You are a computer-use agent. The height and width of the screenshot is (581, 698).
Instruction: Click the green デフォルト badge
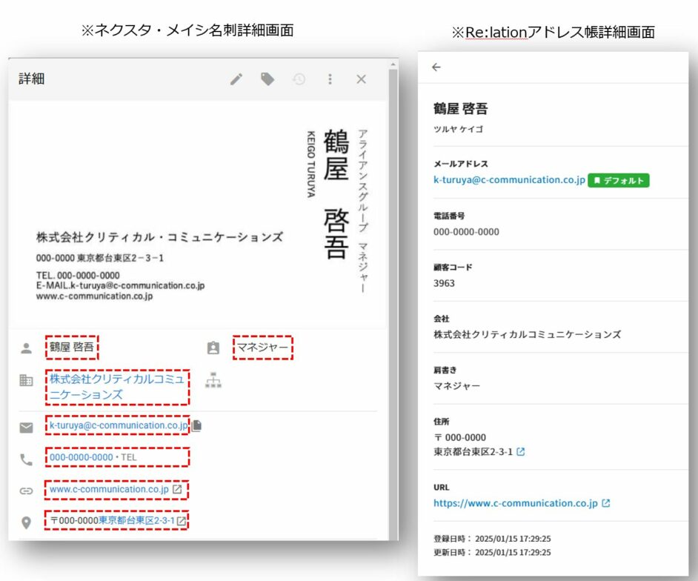click(618, 180)
